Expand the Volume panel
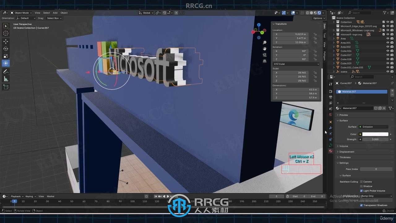Image resolution: width=396 pixels, height=223 pixels. [343, 146]
